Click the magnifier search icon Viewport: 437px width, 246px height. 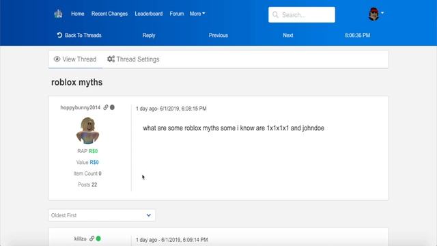pos(275,14)
